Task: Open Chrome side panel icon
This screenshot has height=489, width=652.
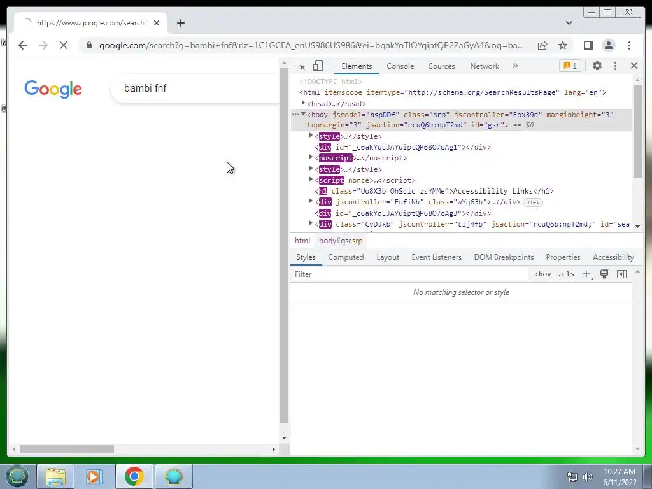Action: [x=588, y=45]
